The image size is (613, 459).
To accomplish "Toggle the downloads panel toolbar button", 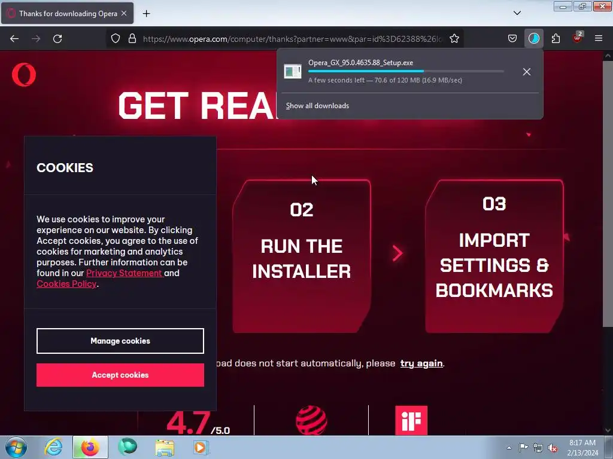I will [x=533, y=38].
